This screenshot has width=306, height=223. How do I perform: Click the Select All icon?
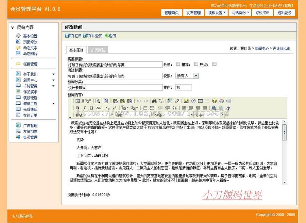click(170, 101)
